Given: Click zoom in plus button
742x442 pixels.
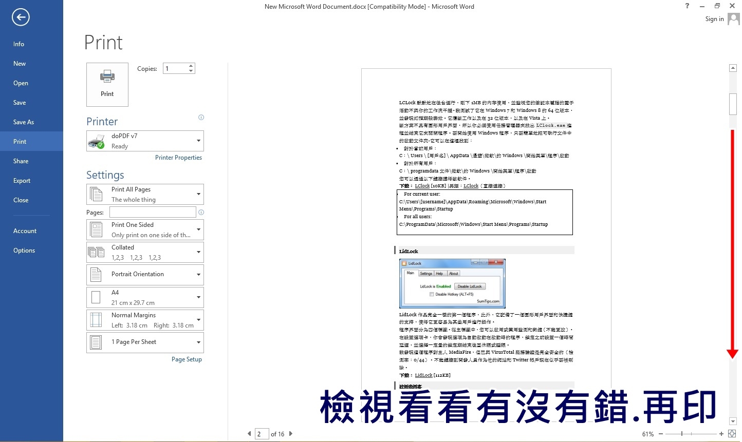Looking at the screenshot, I should pyautogui.click(x=721, y=434).
